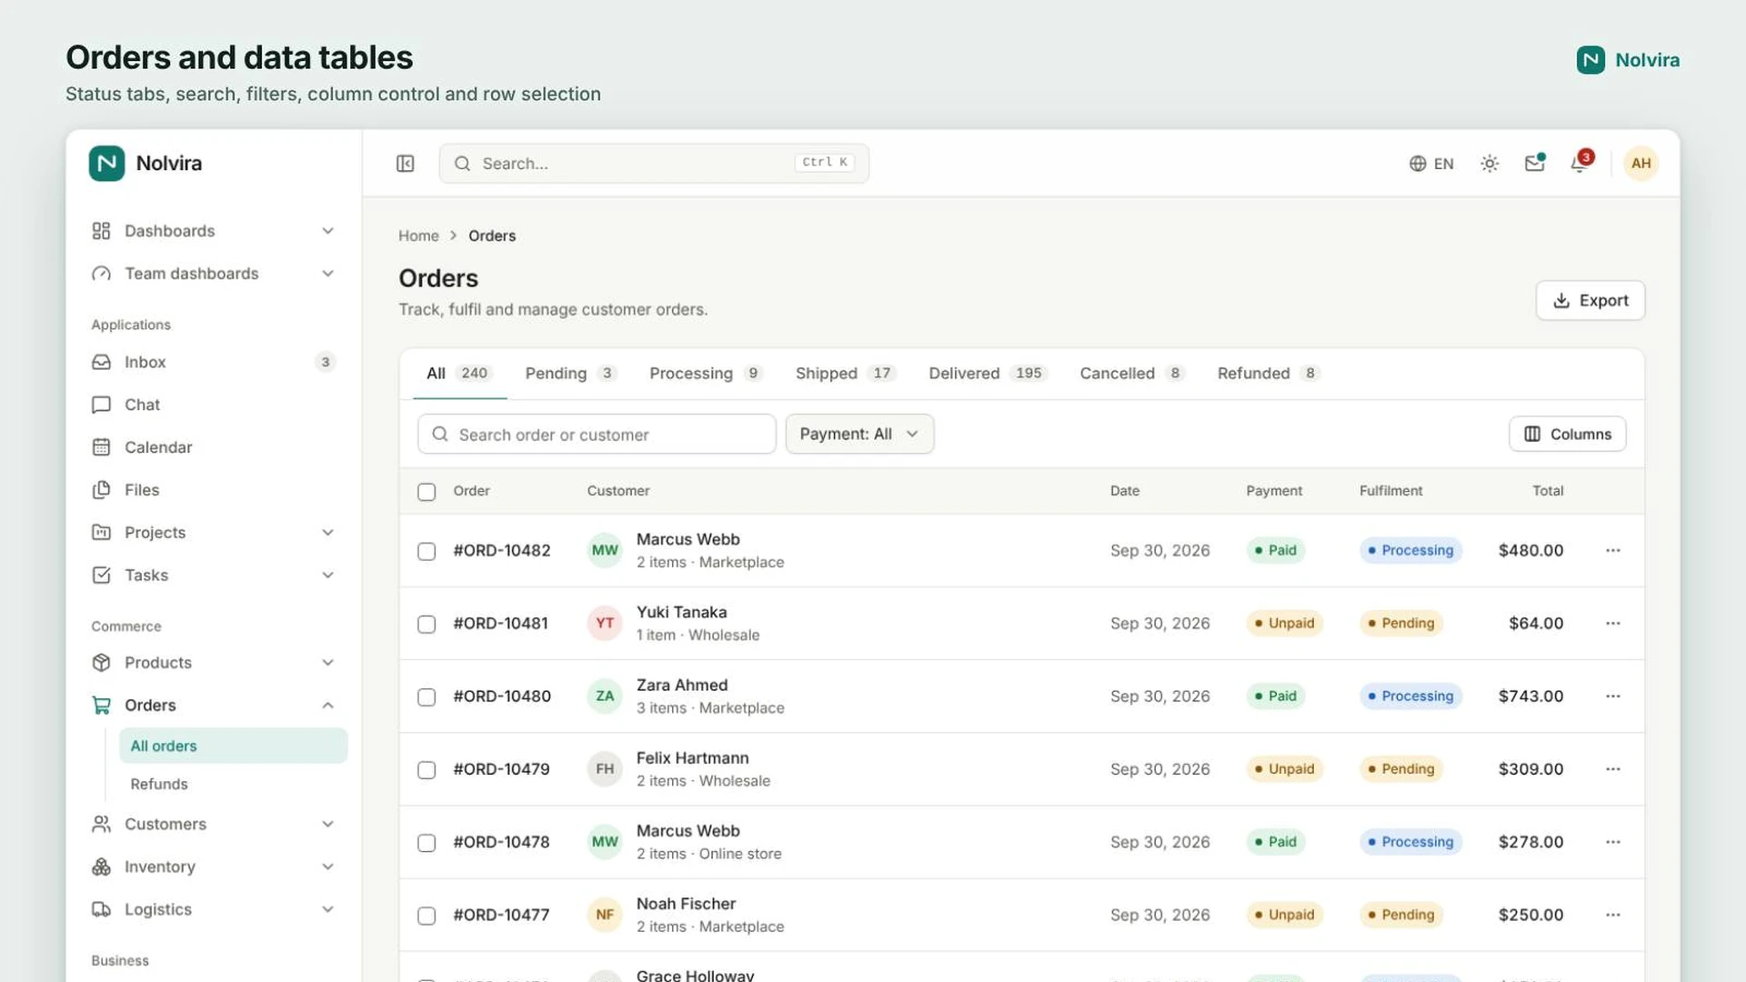1746x982 pixels.
Task: Focus the global Search box with Ctrl K
Action: pyautogui.click(x=654, y=164)
